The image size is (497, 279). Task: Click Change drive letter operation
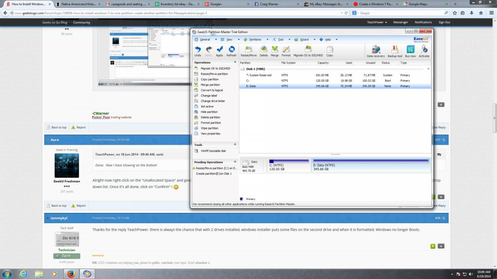pyautogui.click(x=213, y=101)
